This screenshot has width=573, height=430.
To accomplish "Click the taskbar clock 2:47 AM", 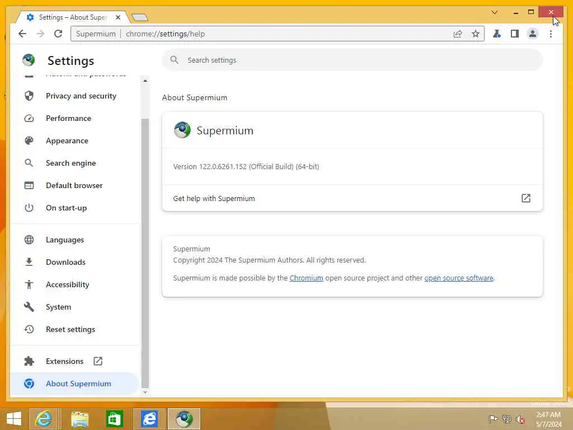I will pyautogui.click(x=548, y=415).
